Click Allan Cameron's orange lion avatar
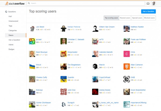The image size is (161, 111). tap(127, 66)
